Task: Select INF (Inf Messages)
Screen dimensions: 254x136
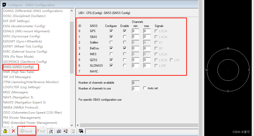Action: click(17, 77)
